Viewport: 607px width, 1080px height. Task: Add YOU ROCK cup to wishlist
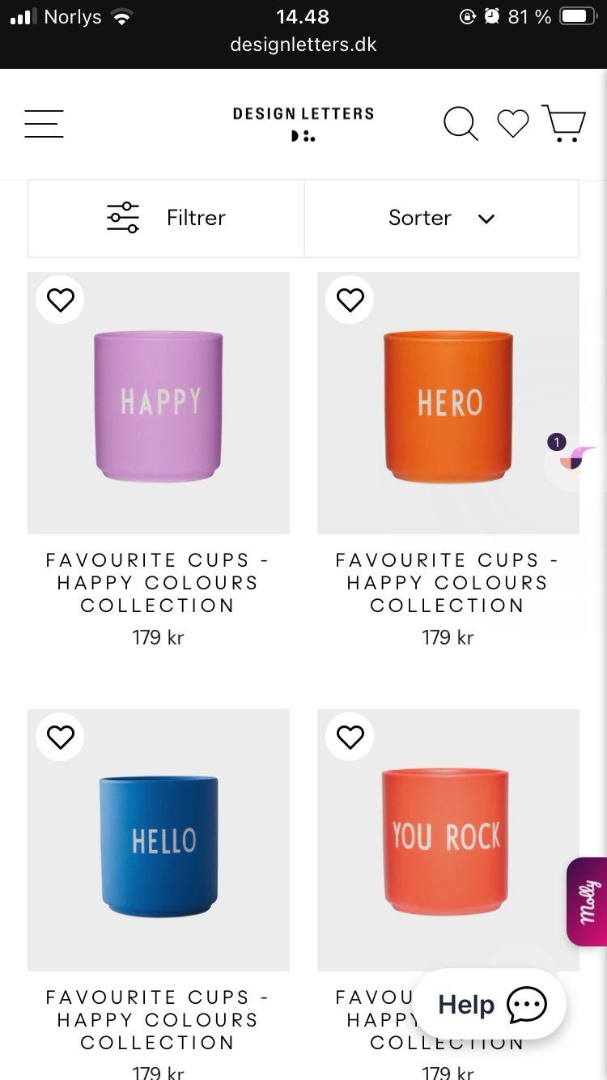pyautogui.click(x=350, y=737)
